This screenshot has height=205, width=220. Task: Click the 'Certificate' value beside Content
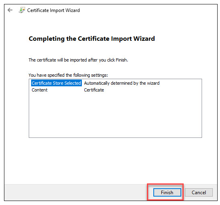94,90
